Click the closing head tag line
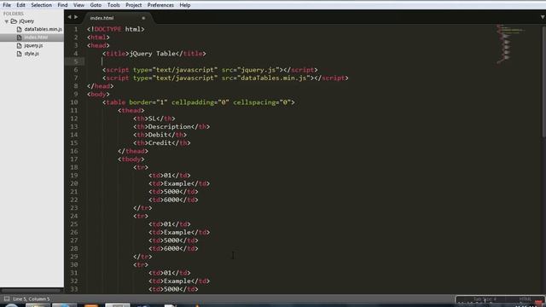Image resolution: width=546 pixels, height=307 pixels. tap(101, 86)
